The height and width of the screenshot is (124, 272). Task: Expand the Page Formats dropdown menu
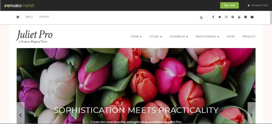coord(207,36)
